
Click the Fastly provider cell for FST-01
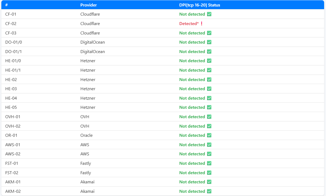click(x=86, y=163)
